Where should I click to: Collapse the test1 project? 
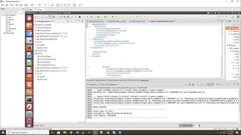click(x=34, y=54)
